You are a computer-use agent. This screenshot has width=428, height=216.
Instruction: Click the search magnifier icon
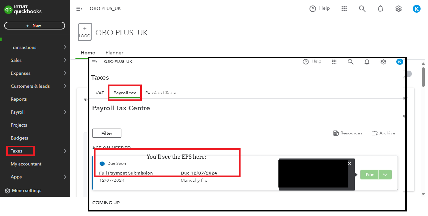[x=362, y=9]
